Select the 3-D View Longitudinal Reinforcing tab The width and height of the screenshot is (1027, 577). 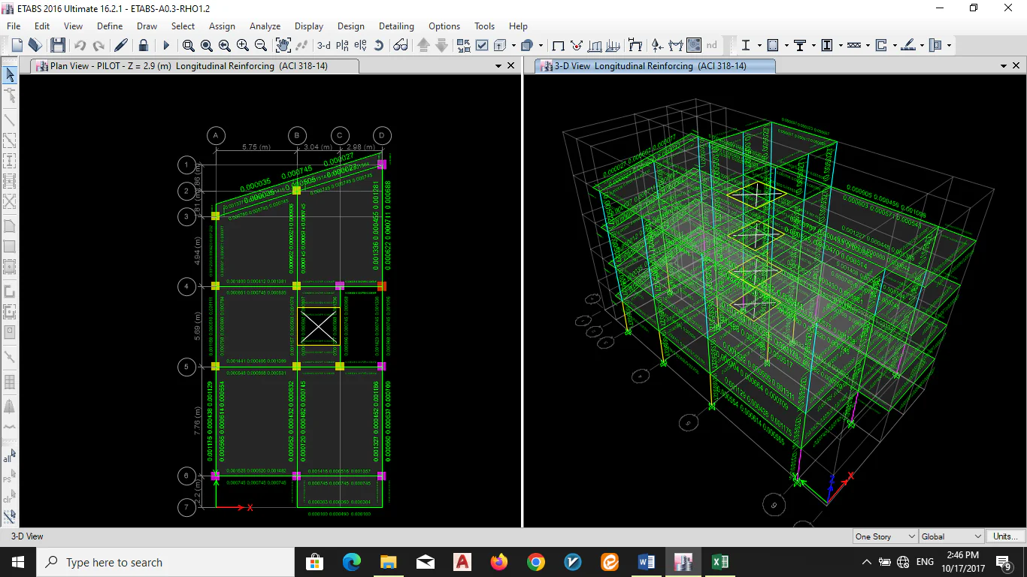pos(650,66)
